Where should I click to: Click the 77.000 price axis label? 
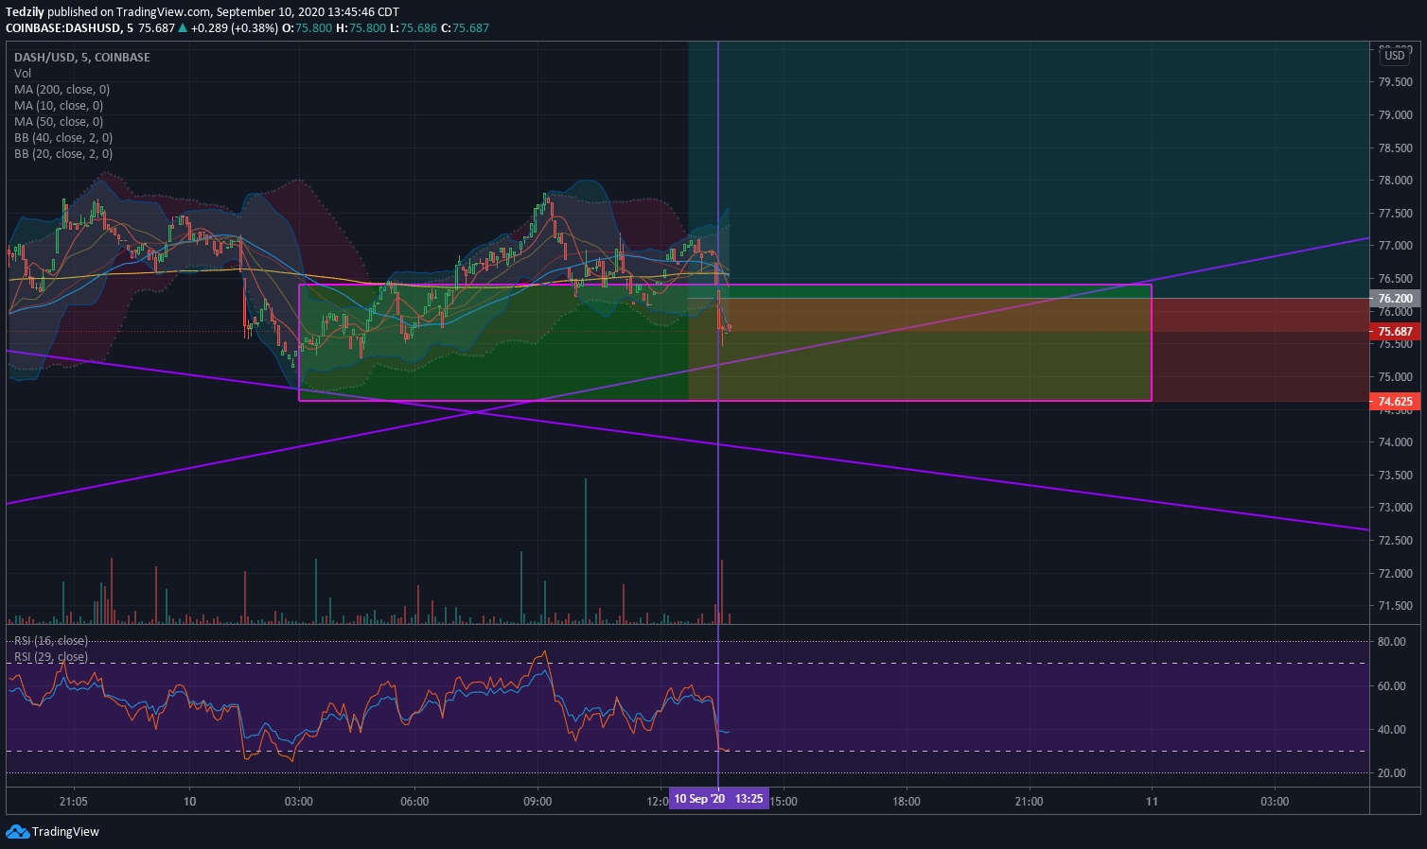pyautogui.click(x=1396, y=246)
